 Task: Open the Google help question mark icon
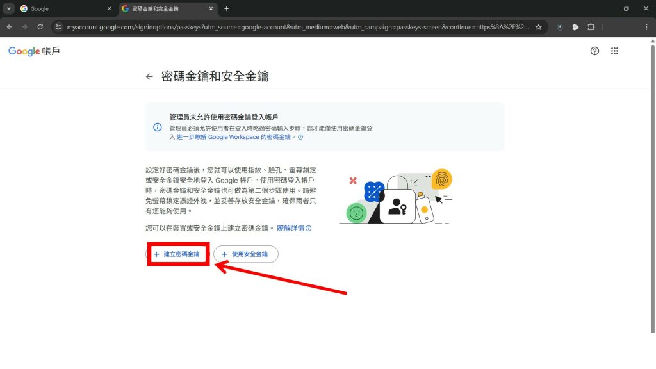[594, 51]
